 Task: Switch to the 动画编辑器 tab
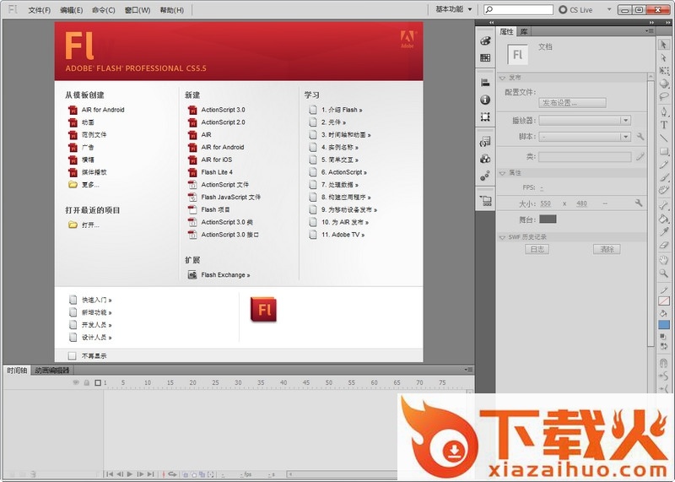pyautogui.click(x=52, y=370)
